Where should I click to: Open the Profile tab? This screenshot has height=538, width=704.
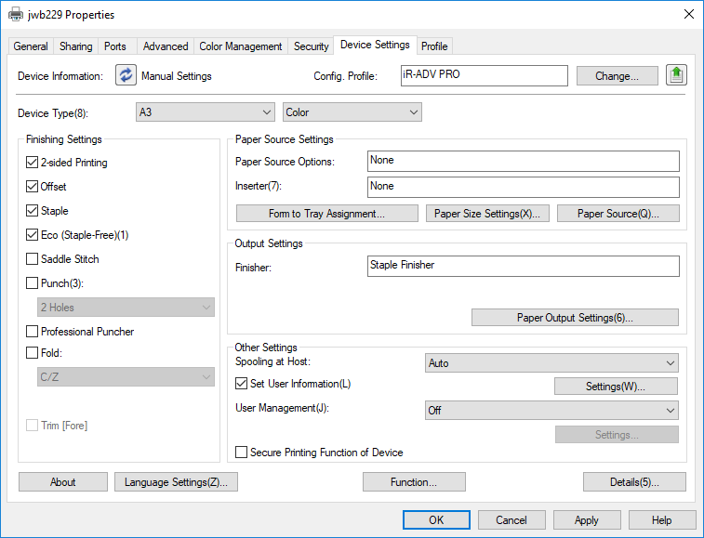pyautogui.click(x=434, y=46)
